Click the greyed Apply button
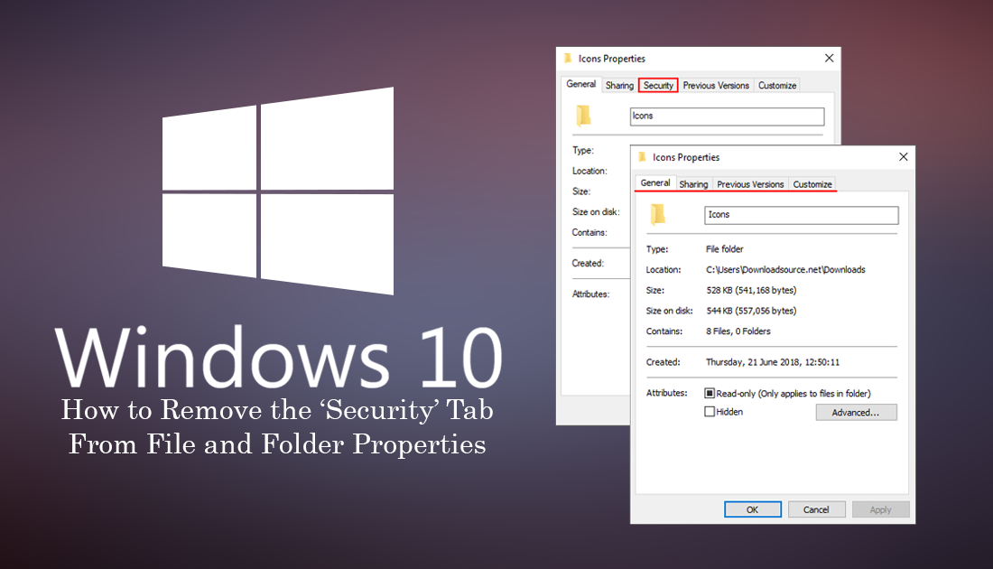This screenshot has height=569, width=993. click(x=880, y=509)
